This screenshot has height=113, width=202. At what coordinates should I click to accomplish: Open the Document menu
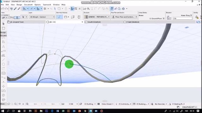click(x=28, y=5)
